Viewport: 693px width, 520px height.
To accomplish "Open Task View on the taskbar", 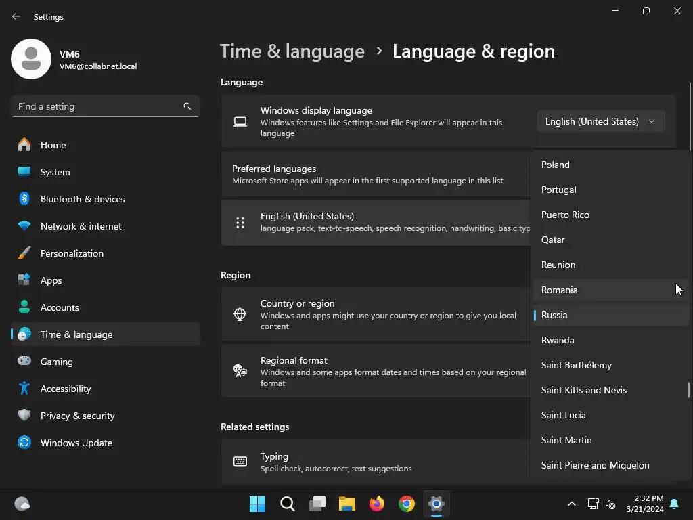I will (317, 504).
